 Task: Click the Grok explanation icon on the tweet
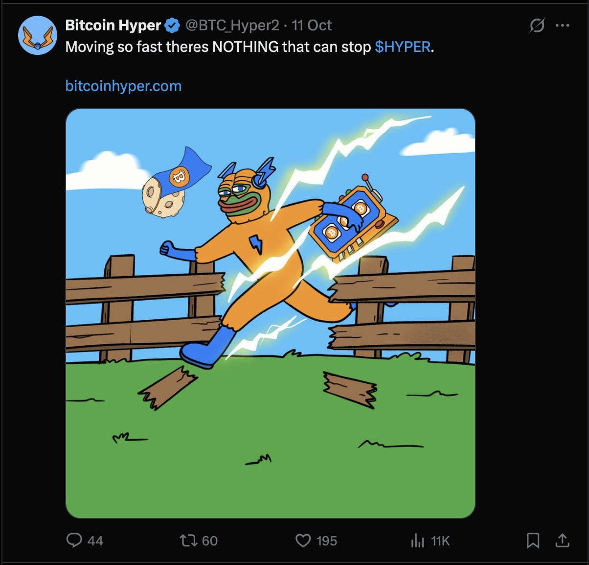[537, 25]
